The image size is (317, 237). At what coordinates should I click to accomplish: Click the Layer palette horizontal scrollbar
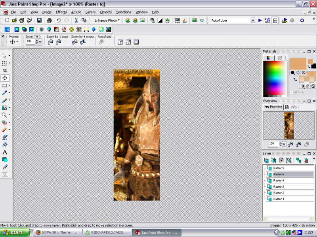[288, 218]
